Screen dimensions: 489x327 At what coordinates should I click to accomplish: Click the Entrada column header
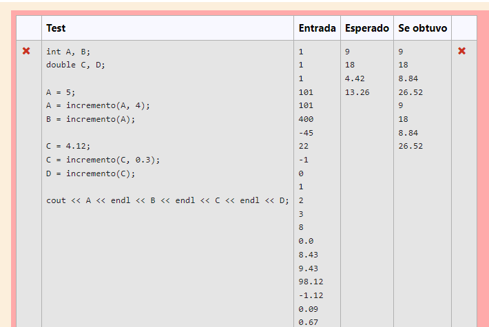317,28
